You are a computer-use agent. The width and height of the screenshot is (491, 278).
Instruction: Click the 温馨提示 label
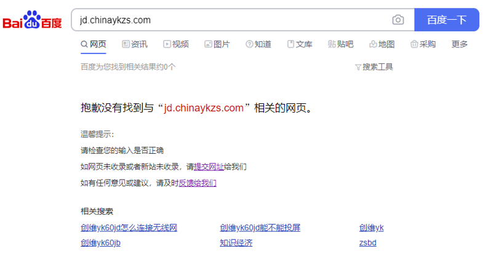click(x=97, y=134)
